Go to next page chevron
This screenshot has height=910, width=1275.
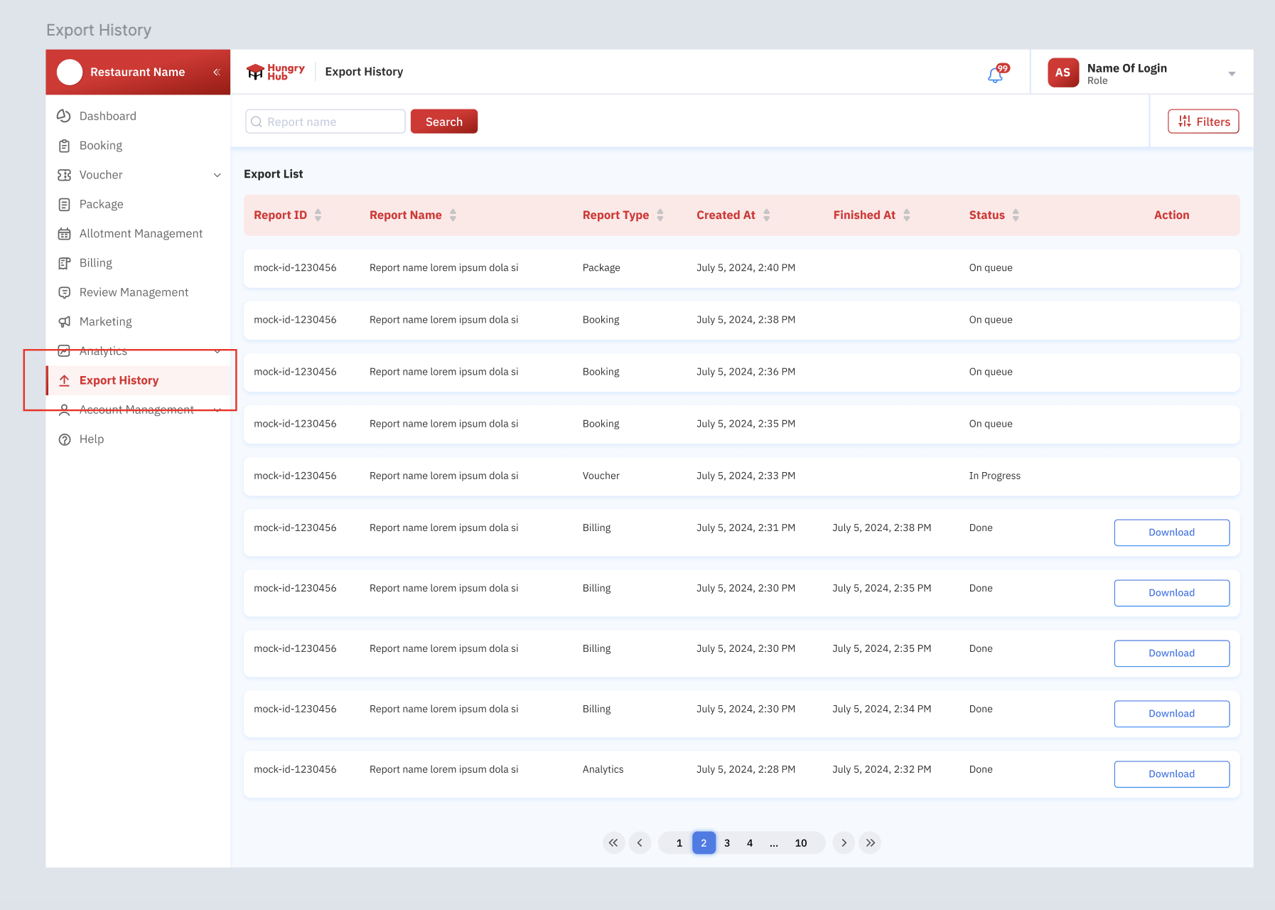(844, 842)
